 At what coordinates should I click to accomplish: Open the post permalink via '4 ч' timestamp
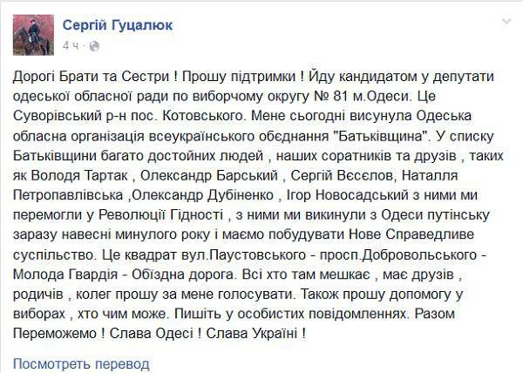(x=71, y=45)
